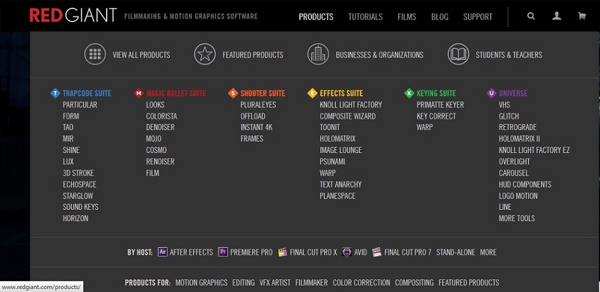Screen dimensions: 600x292
Task: Choose Primatte Keyer in Keying Suite
Action: pyautogui.click(x=440, y=104)
